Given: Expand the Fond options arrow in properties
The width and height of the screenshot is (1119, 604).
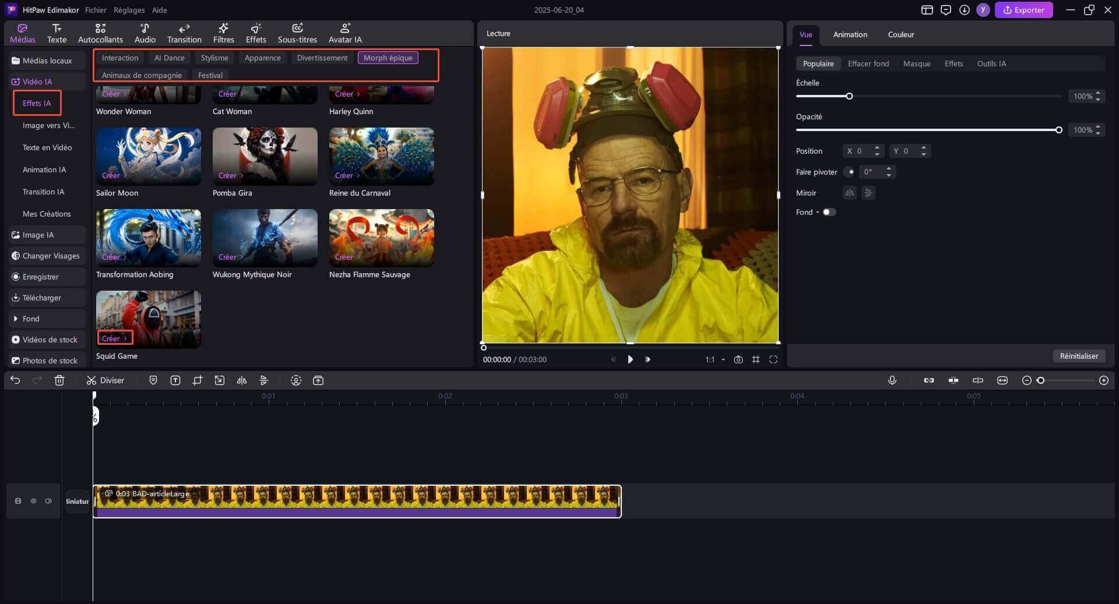Looking at the screenshot, I should coord(818,212).
